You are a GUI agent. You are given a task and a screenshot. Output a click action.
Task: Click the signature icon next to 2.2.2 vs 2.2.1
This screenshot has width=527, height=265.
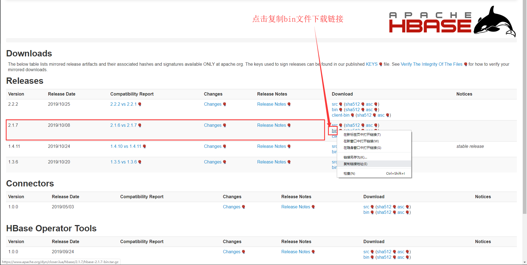point(139,104)
